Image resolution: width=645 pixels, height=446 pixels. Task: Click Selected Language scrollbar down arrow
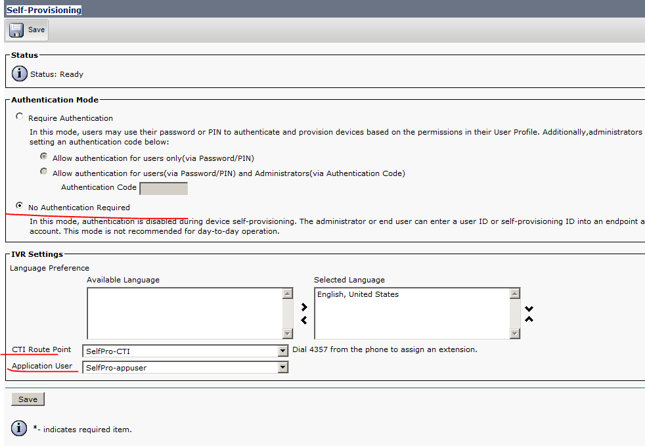coord(515,334)
